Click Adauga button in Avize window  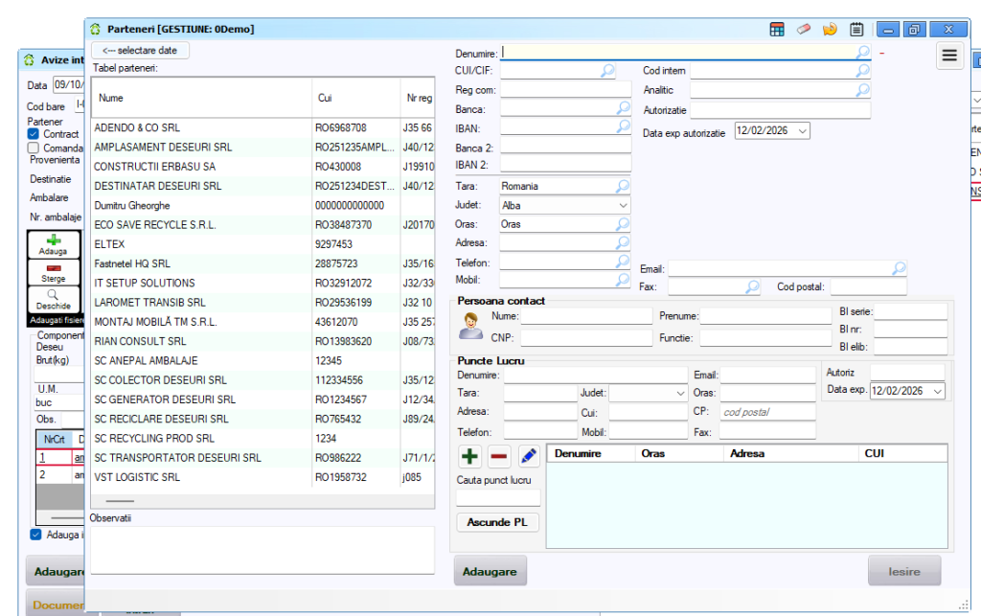point(54,244)
